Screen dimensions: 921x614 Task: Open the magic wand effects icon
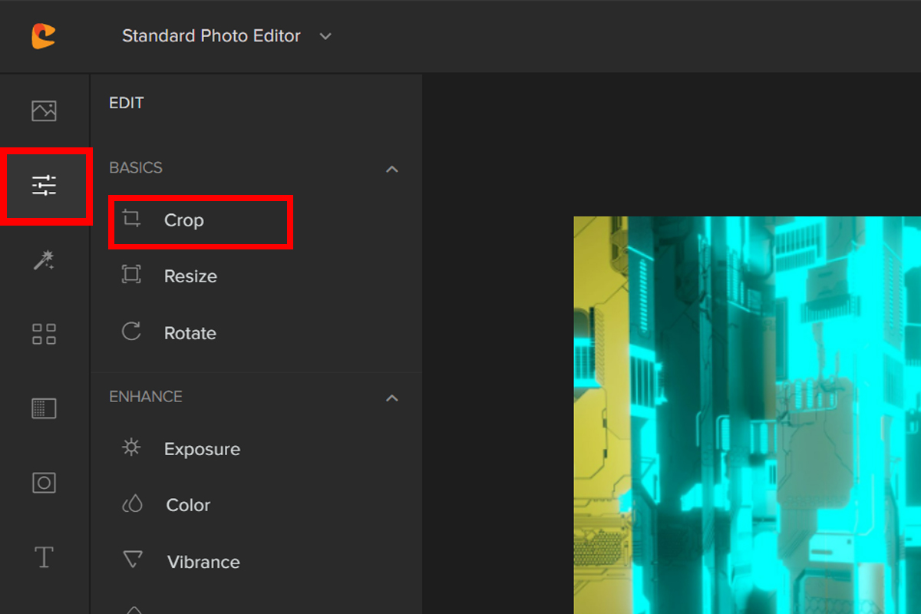coord(44,261)
